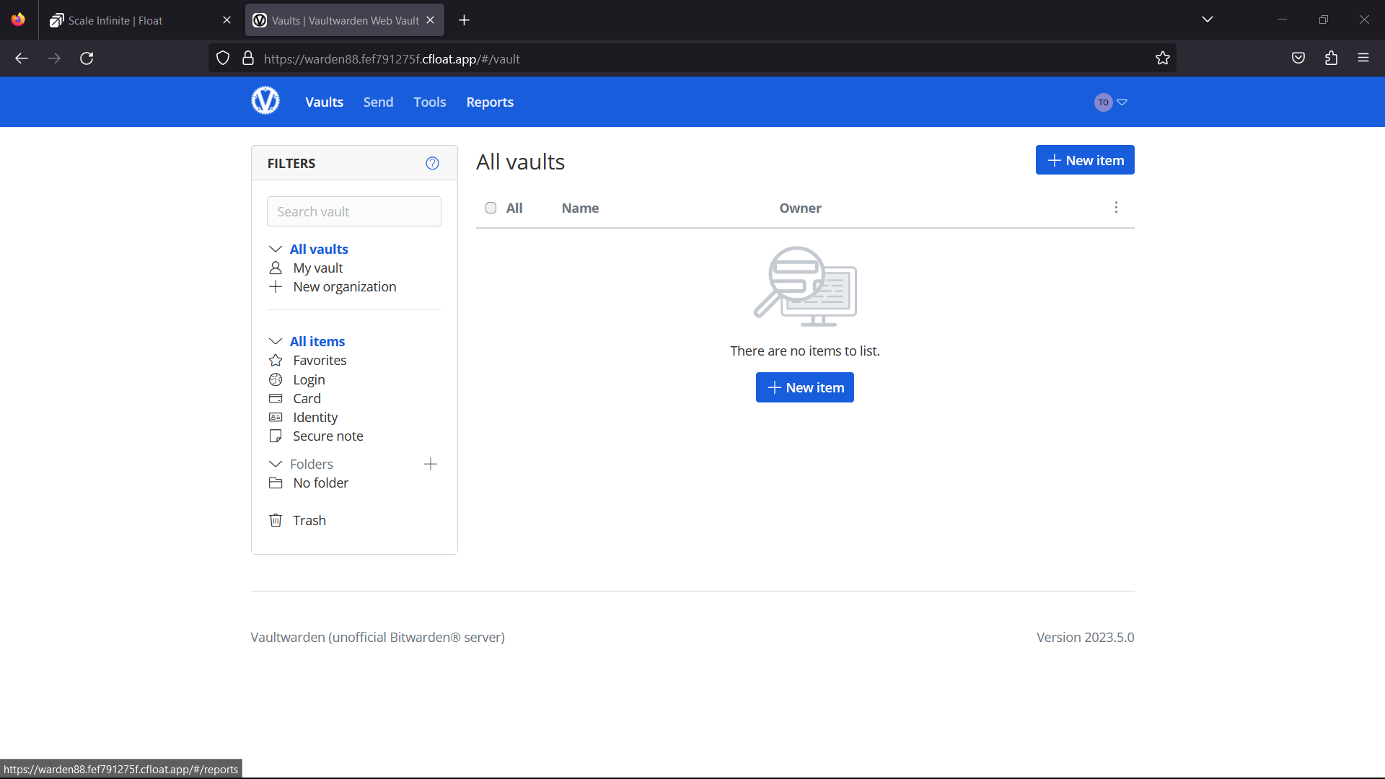The image size is (1385, 779).
Task: Collapse the Folders chevron
Action: click(276, 464)
